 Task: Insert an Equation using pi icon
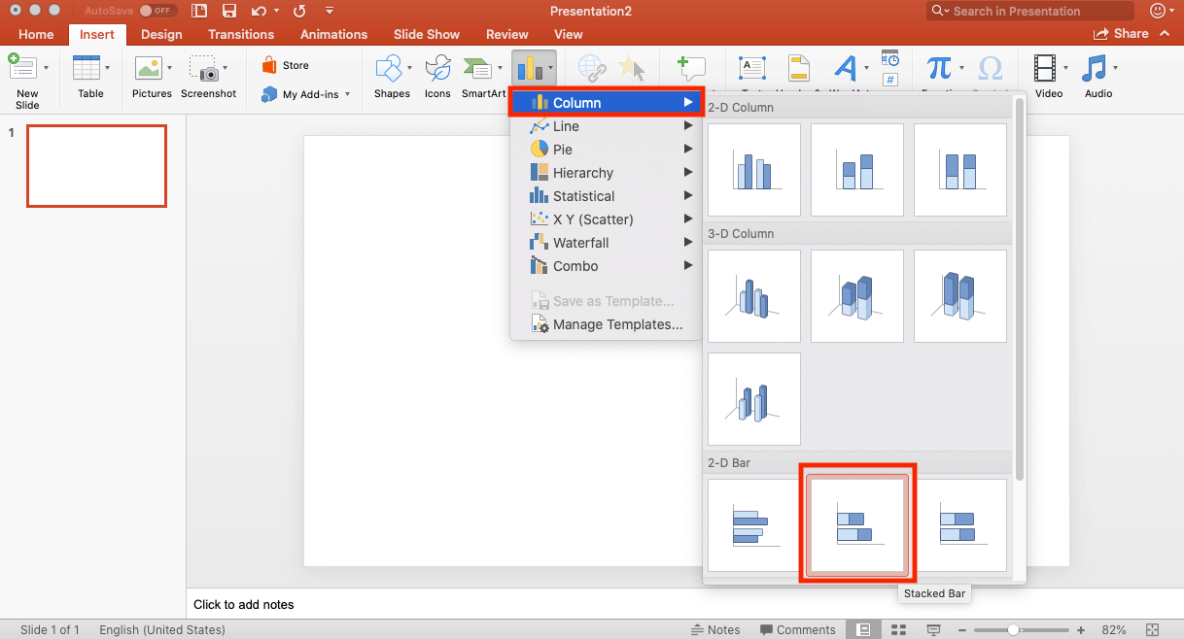(938, 68)
